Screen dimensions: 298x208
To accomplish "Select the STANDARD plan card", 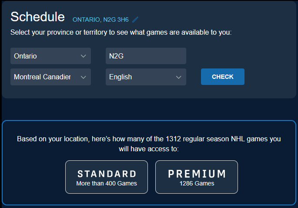I will (107, 177).
